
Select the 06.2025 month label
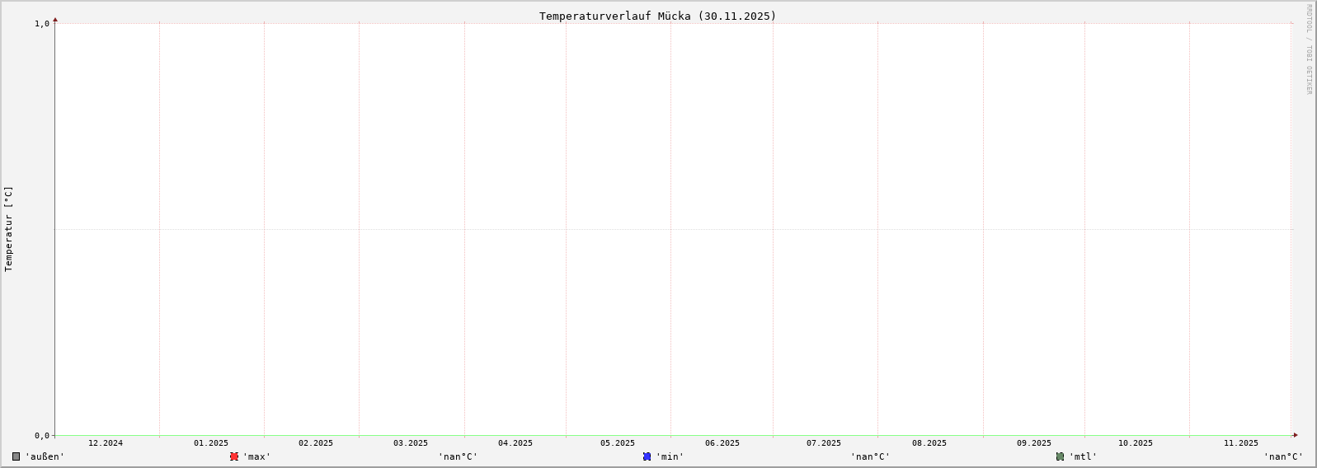click(x=722, y=443)
